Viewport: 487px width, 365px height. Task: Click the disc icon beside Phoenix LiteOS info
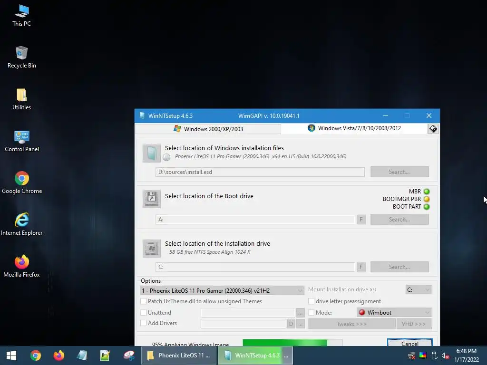(166, 157)
